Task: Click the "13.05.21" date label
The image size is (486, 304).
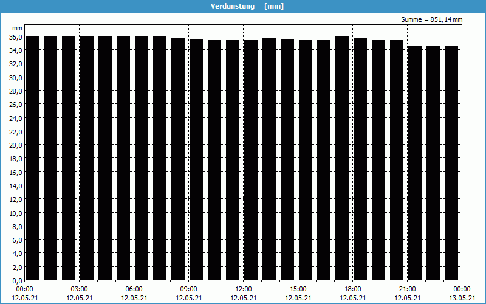Action: click(x=462, y=298)
